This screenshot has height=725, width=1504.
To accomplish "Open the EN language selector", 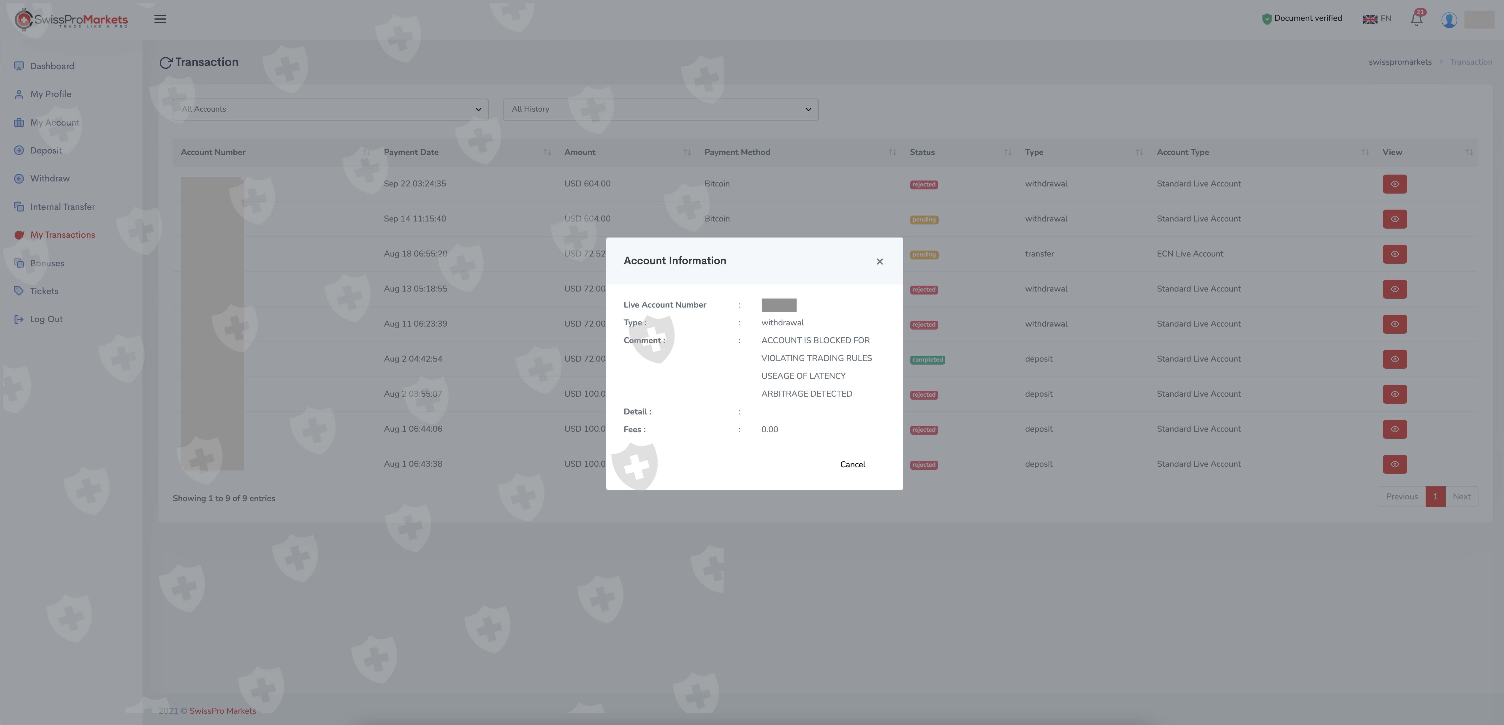I will (x=1377, y=19).
